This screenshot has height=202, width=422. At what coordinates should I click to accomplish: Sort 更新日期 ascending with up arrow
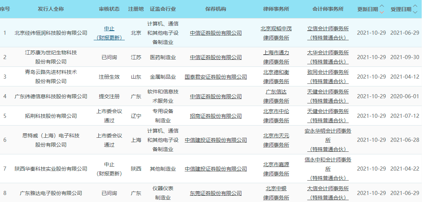382,6
